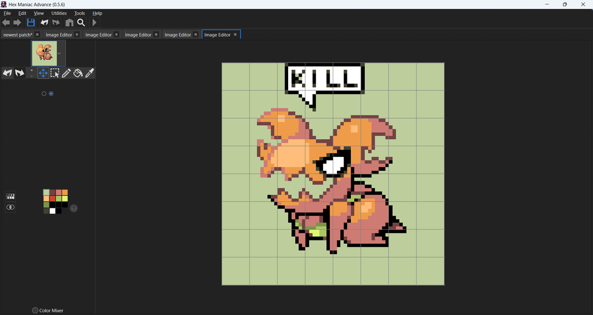Select the rectangular Selection tool

coord(55,73)
